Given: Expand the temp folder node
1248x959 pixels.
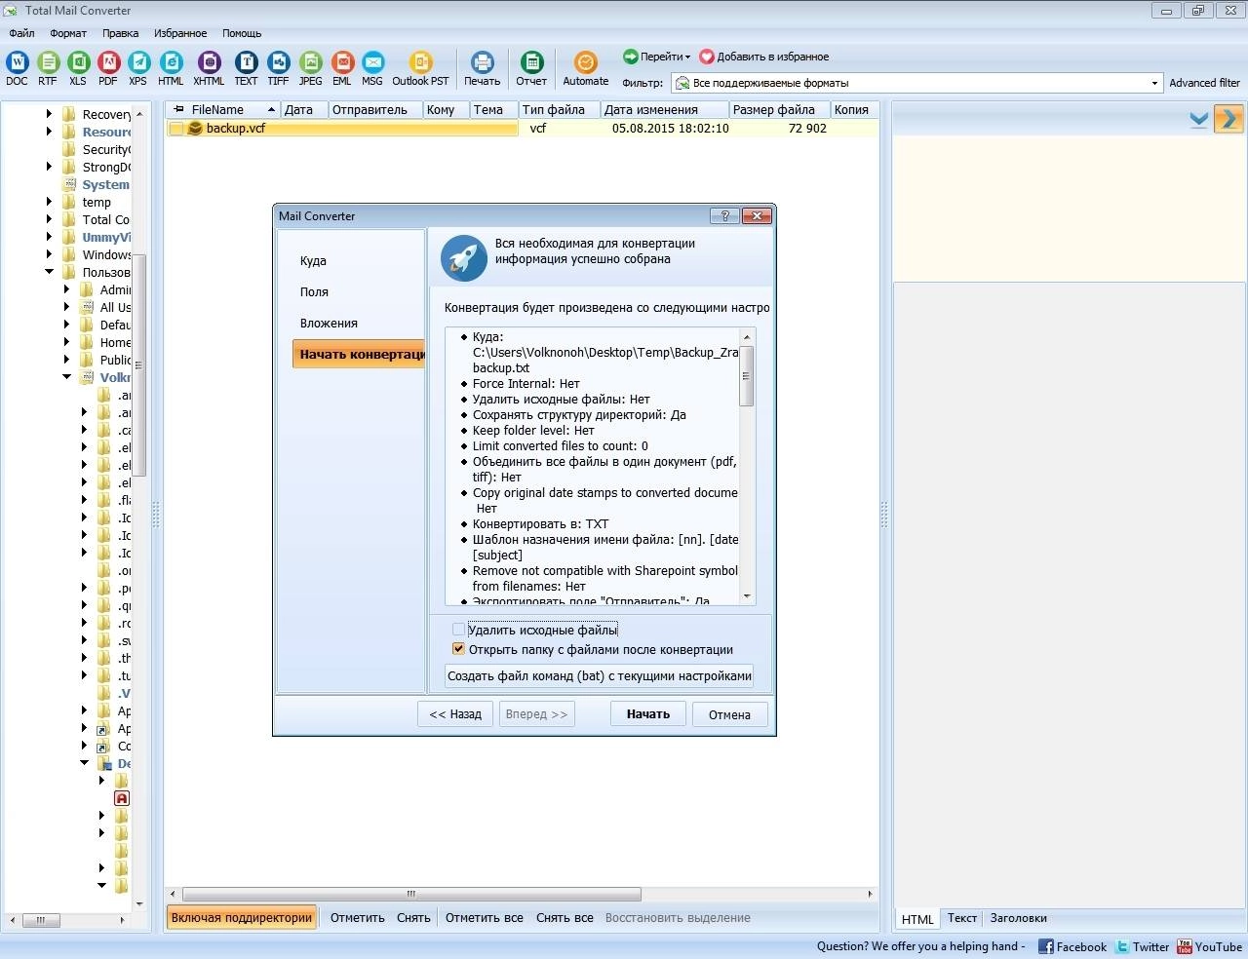Looking at the screenshot, I should [x=49, y=202].
